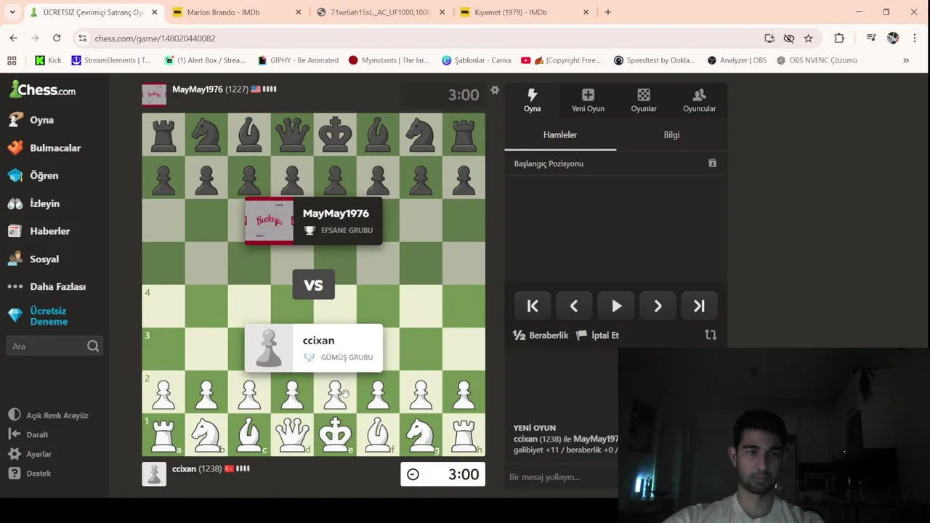This screenshot has width=930, height=523.
Task: Jump to first move button
Action: click(533, 307)
